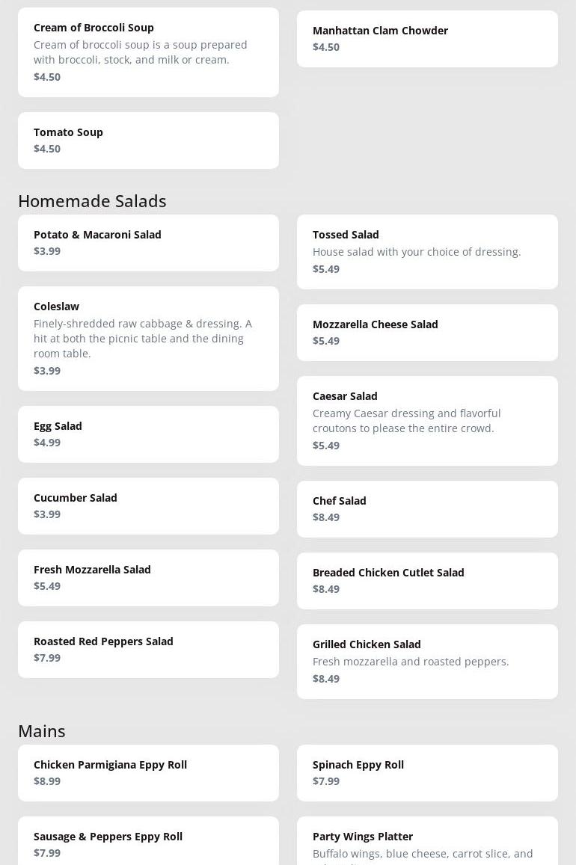Click the Chef Salad card
The width and height of the screenshot is (576, 865).
pos(427,509)
